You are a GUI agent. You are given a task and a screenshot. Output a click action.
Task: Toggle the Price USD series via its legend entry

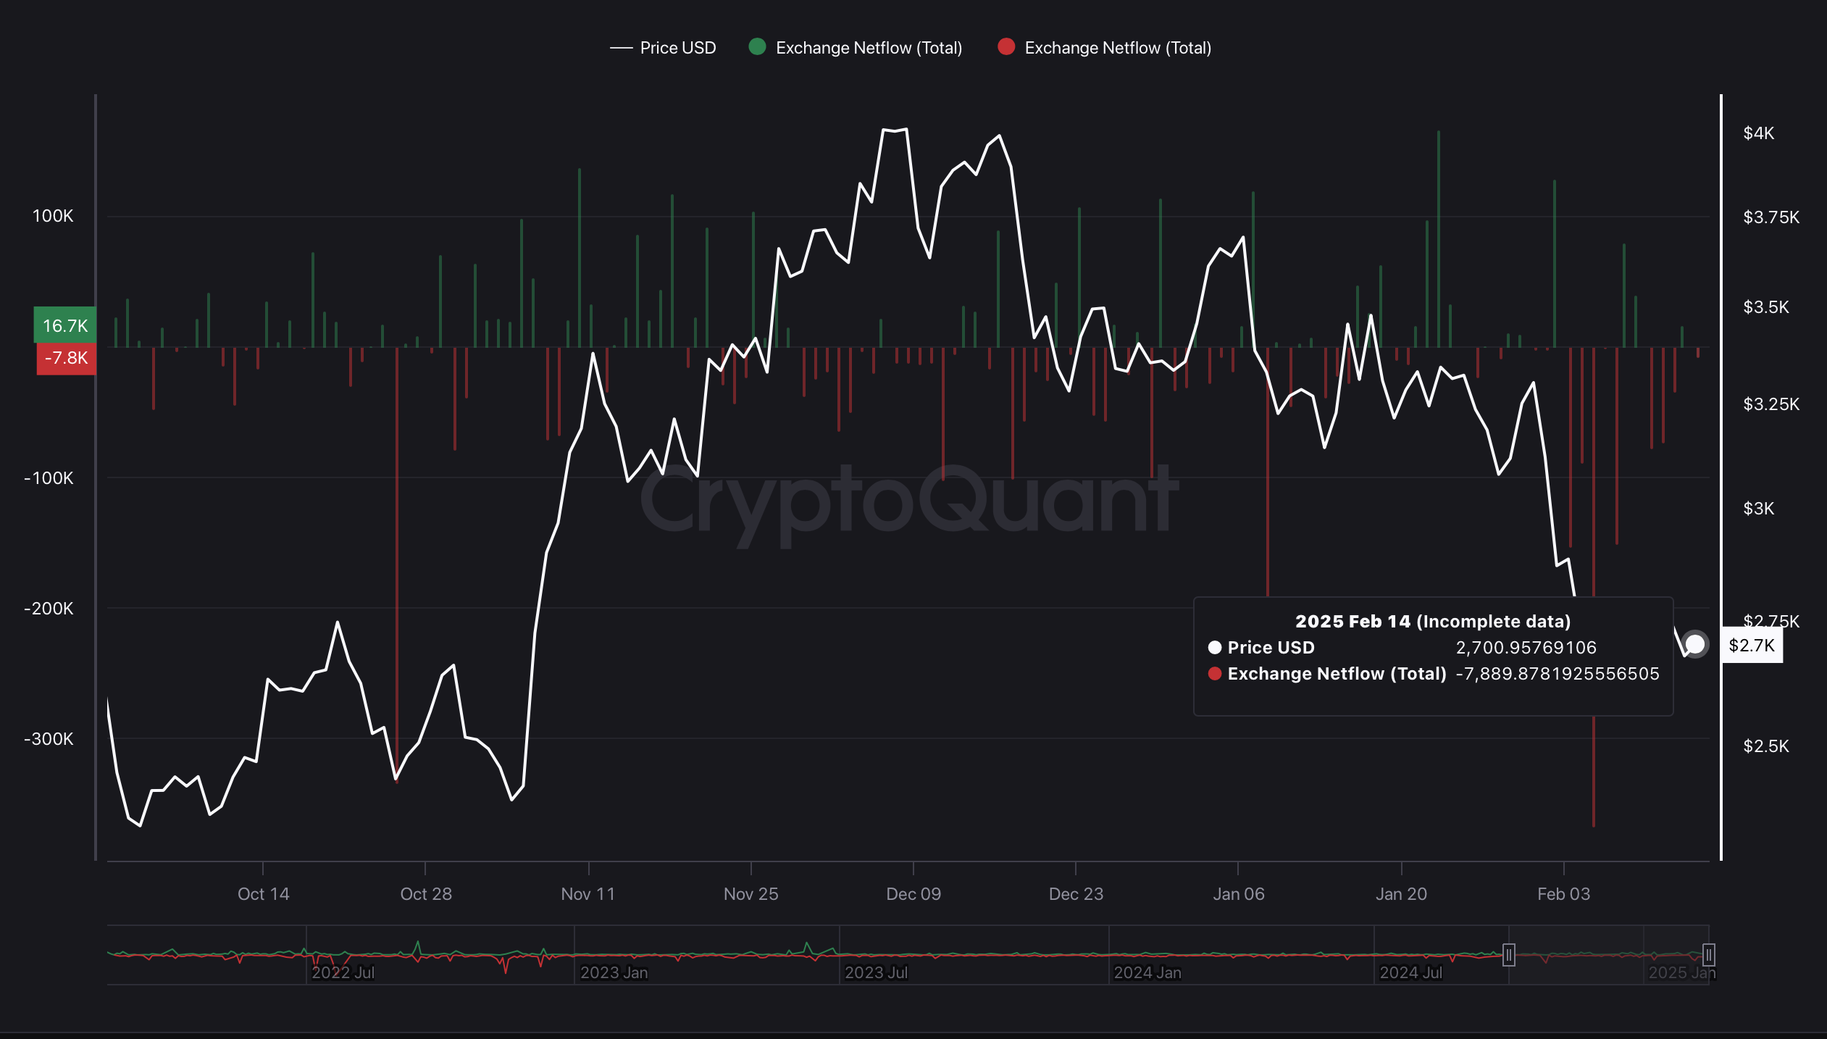click(x=677, y=47)
